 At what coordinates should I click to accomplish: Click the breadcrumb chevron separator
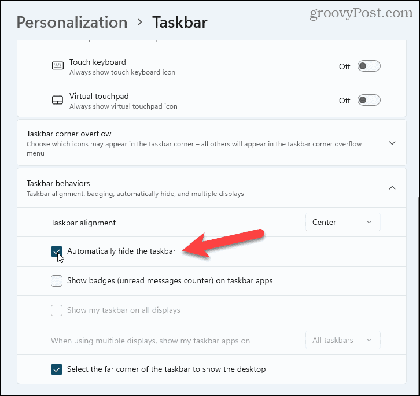(x=140, y=23)
